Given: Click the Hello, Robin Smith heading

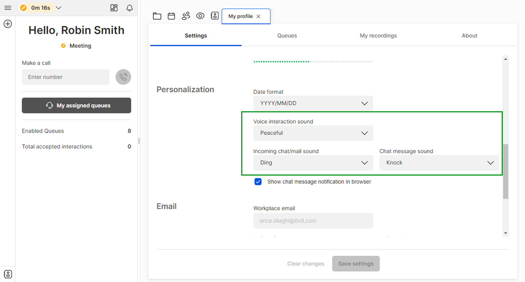Looking at the screenshot, I should click(x=76, y=30).
